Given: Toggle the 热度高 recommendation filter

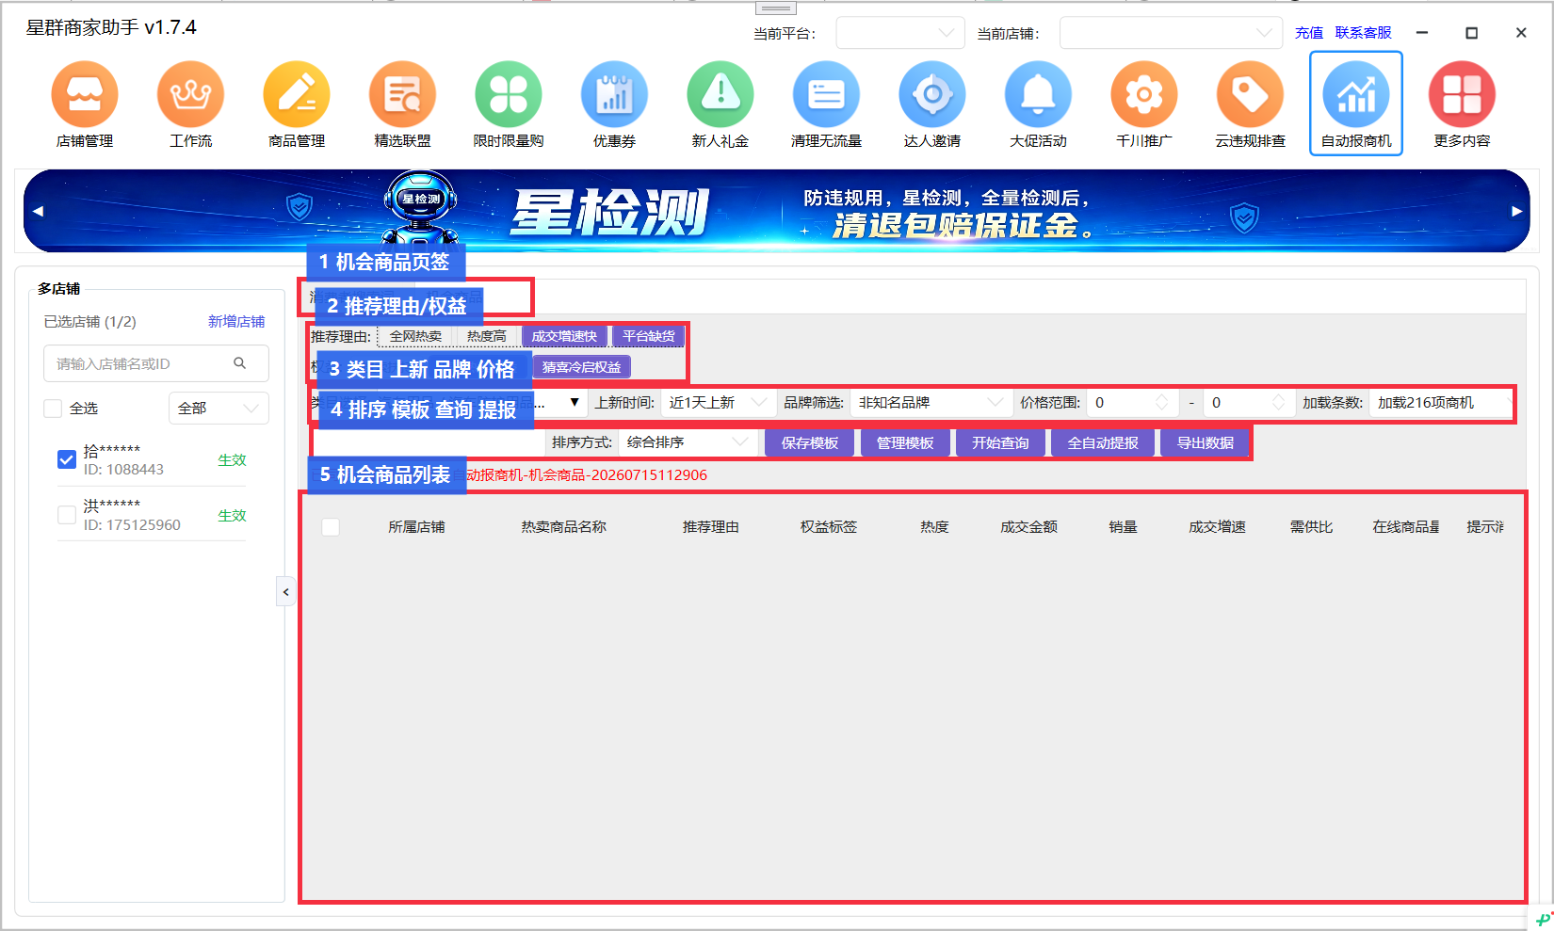Looking at the screenshot, I should pyautogui.click(x=487, y=336).
